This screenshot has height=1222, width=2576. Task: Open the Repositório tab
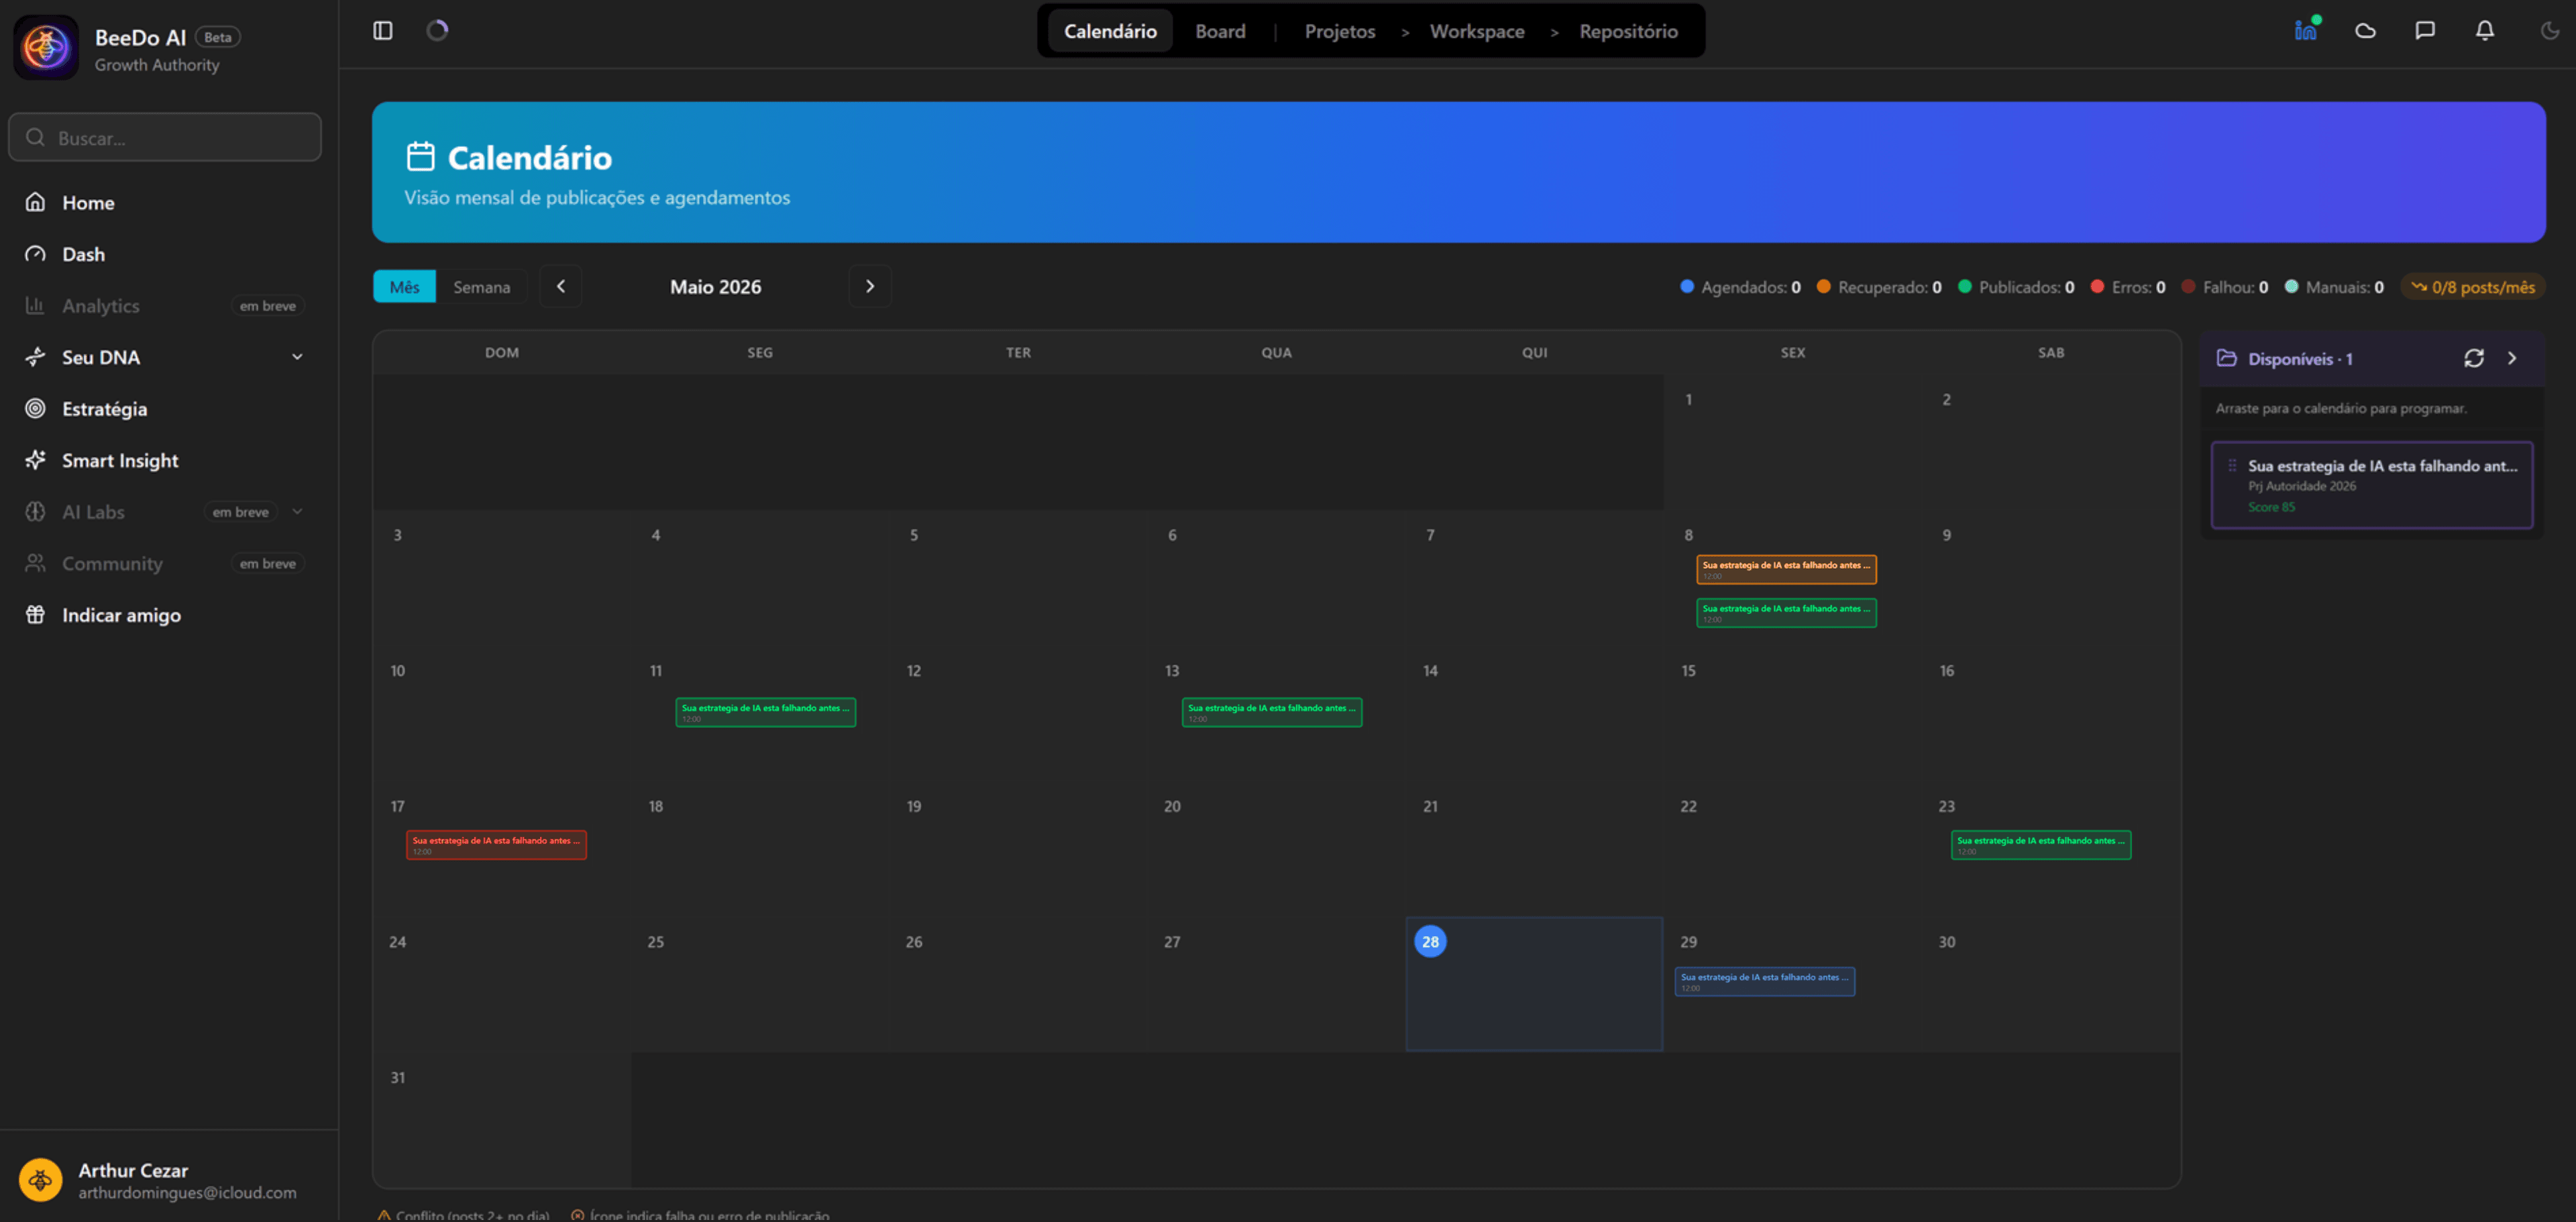[1628, 31]
